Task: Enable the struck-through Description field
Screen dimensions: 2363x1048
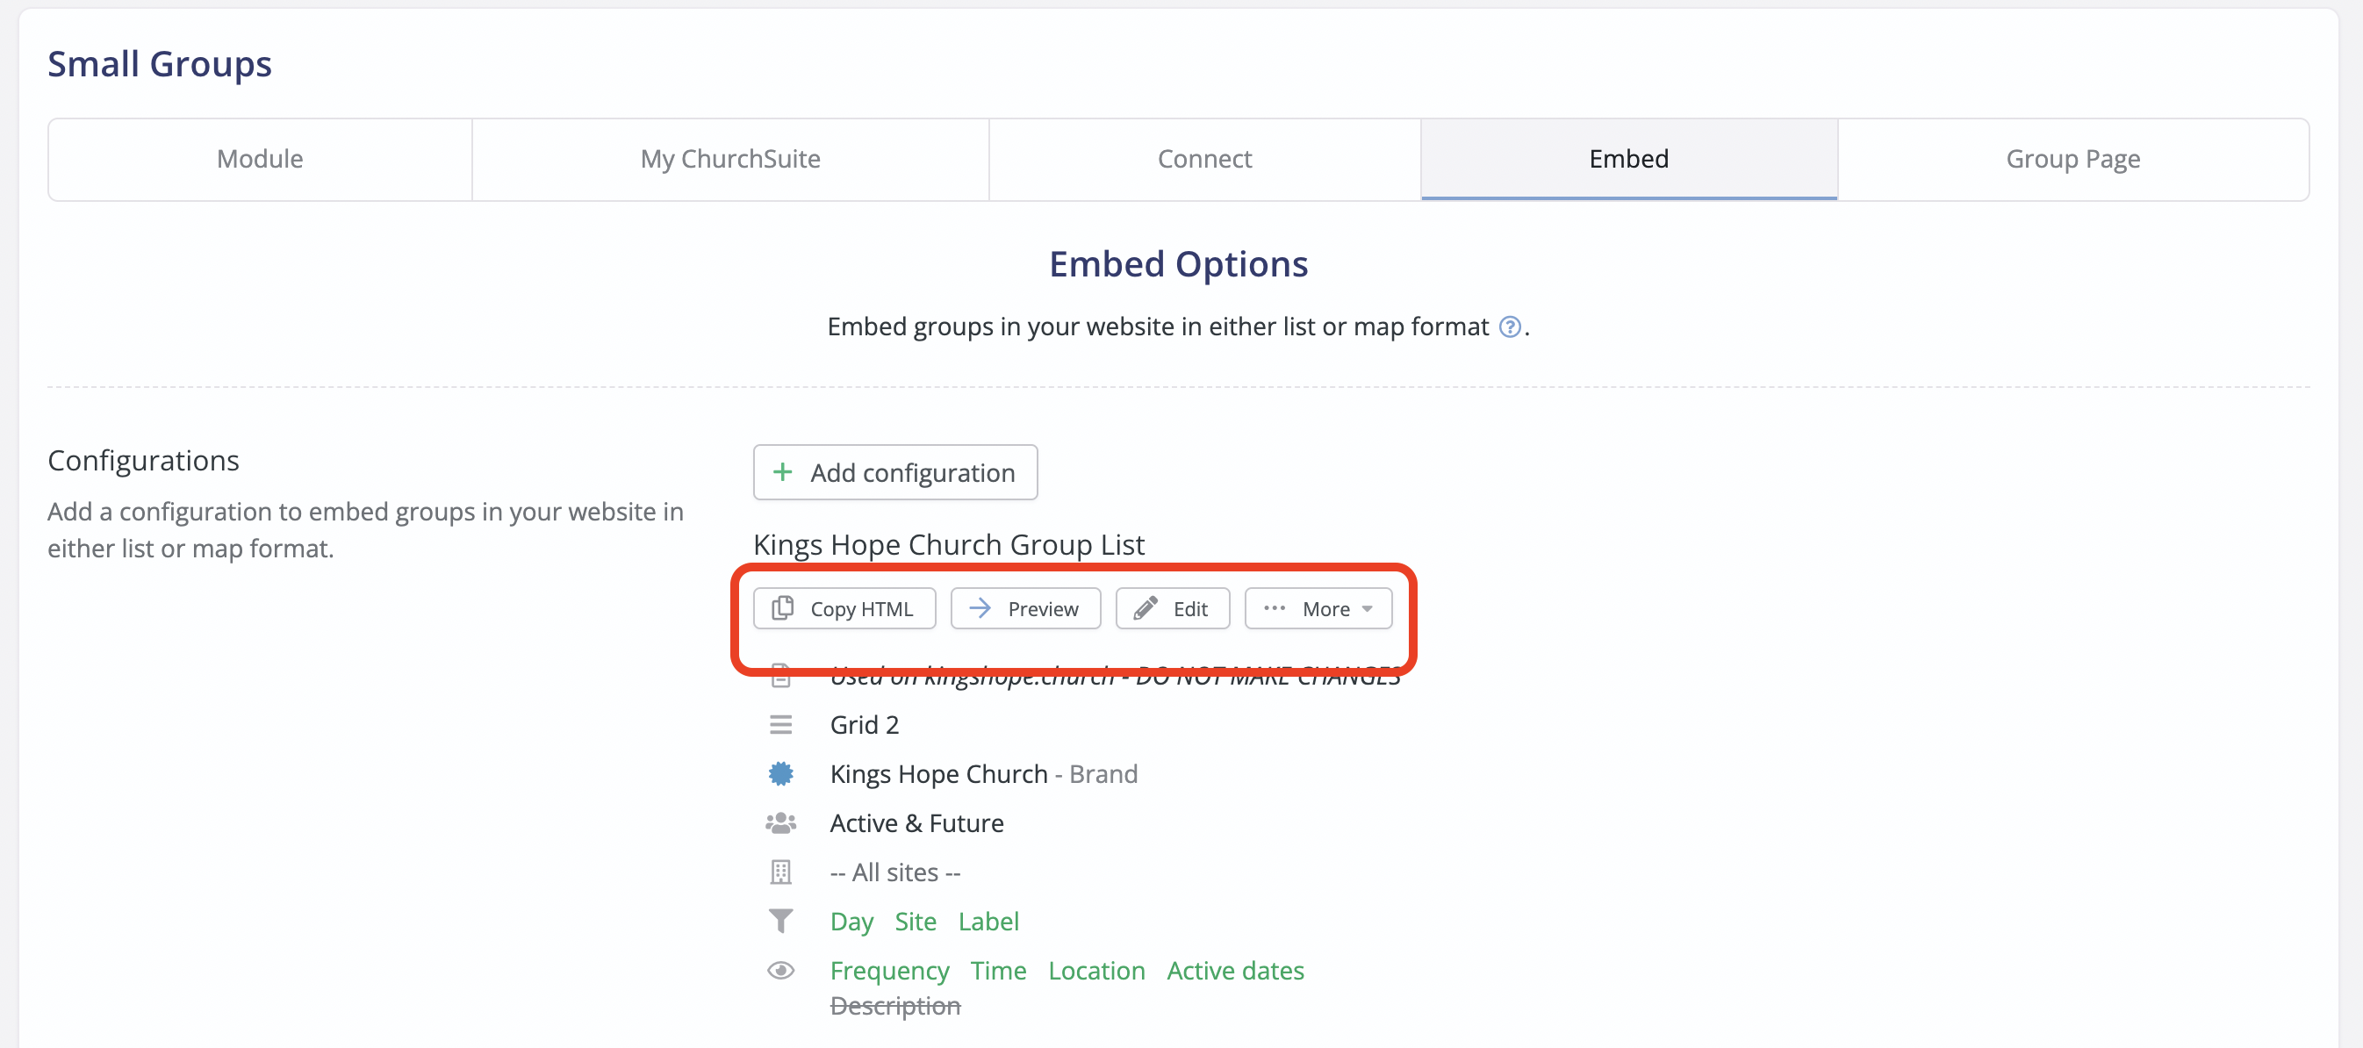Action: coord(896,1005)
